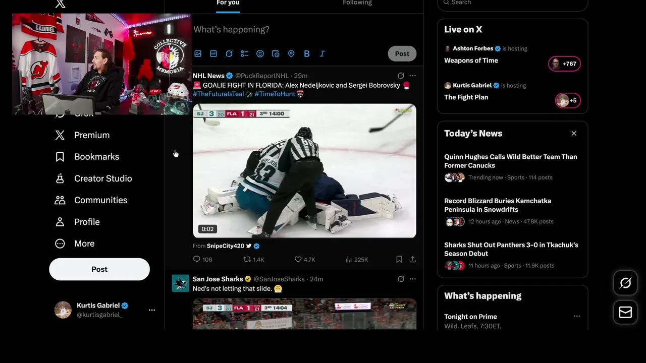Open the X logo home icon
The image size is (646, 363).
click(60, 4)
